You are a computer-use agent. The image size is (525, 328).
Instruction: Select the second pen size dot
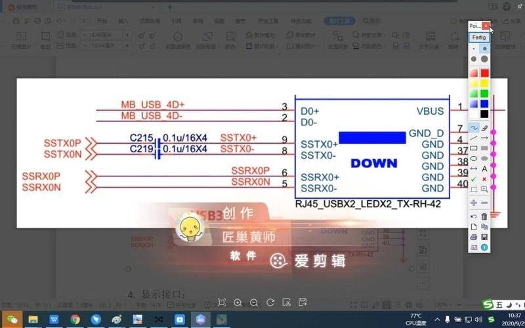[x=484, y=49]
